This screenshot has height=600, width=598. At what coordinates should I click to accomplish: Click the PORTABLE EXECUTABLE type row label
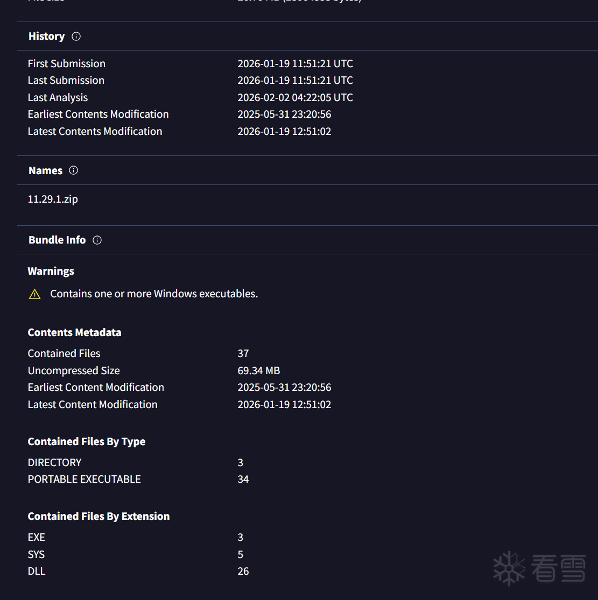[84, 479]
